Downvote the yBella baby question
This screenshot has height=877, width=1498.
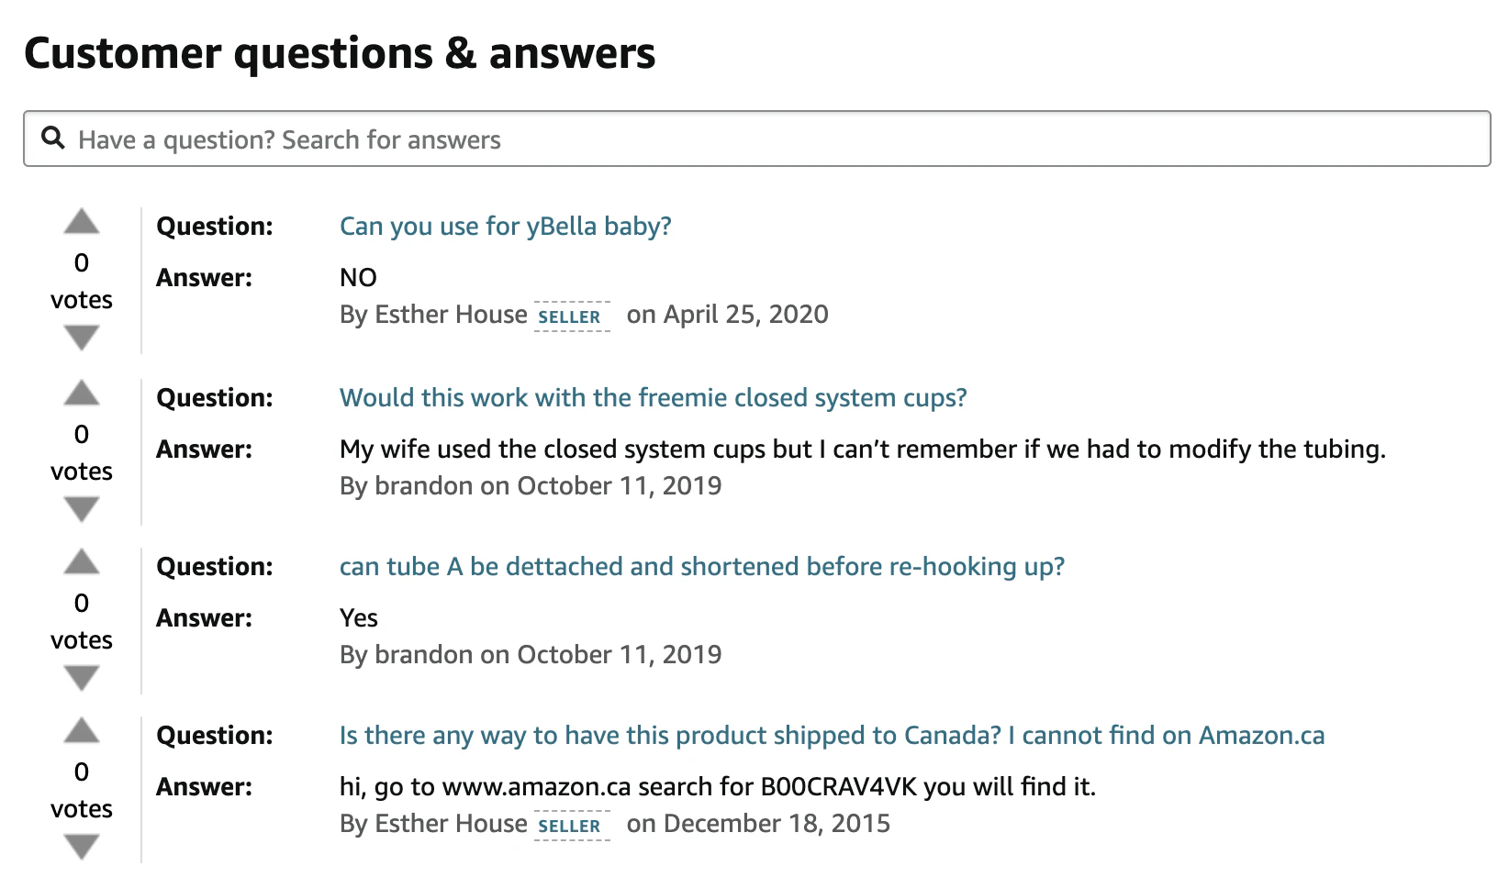click(82, 338)
